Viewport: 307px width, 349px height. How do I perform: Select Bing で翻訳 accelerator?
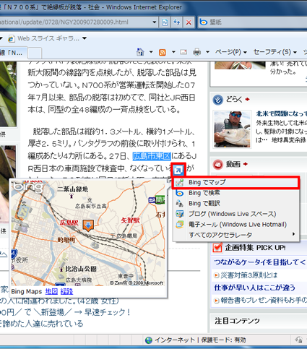click(236, 204)
